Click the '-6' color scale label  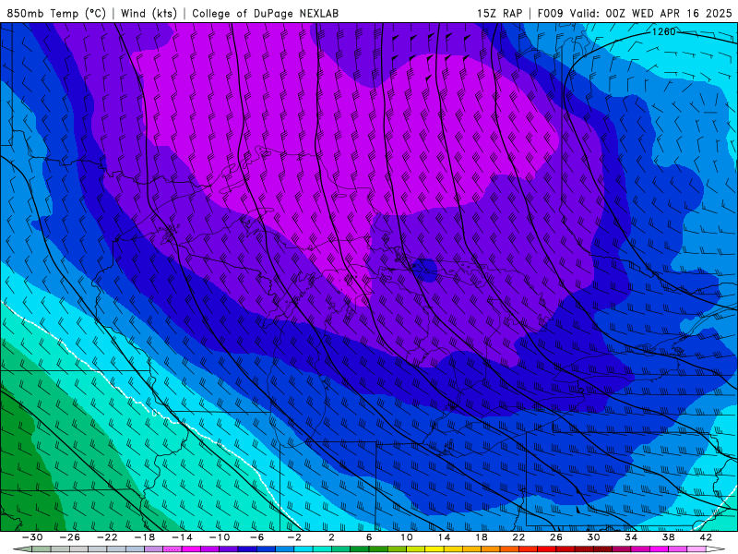click(257, 537)
